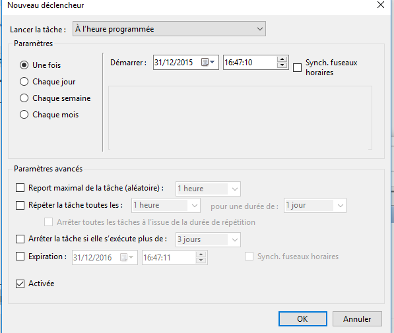Enable Répéter la tâche toutes les checkbox

[x=20, y=205]
